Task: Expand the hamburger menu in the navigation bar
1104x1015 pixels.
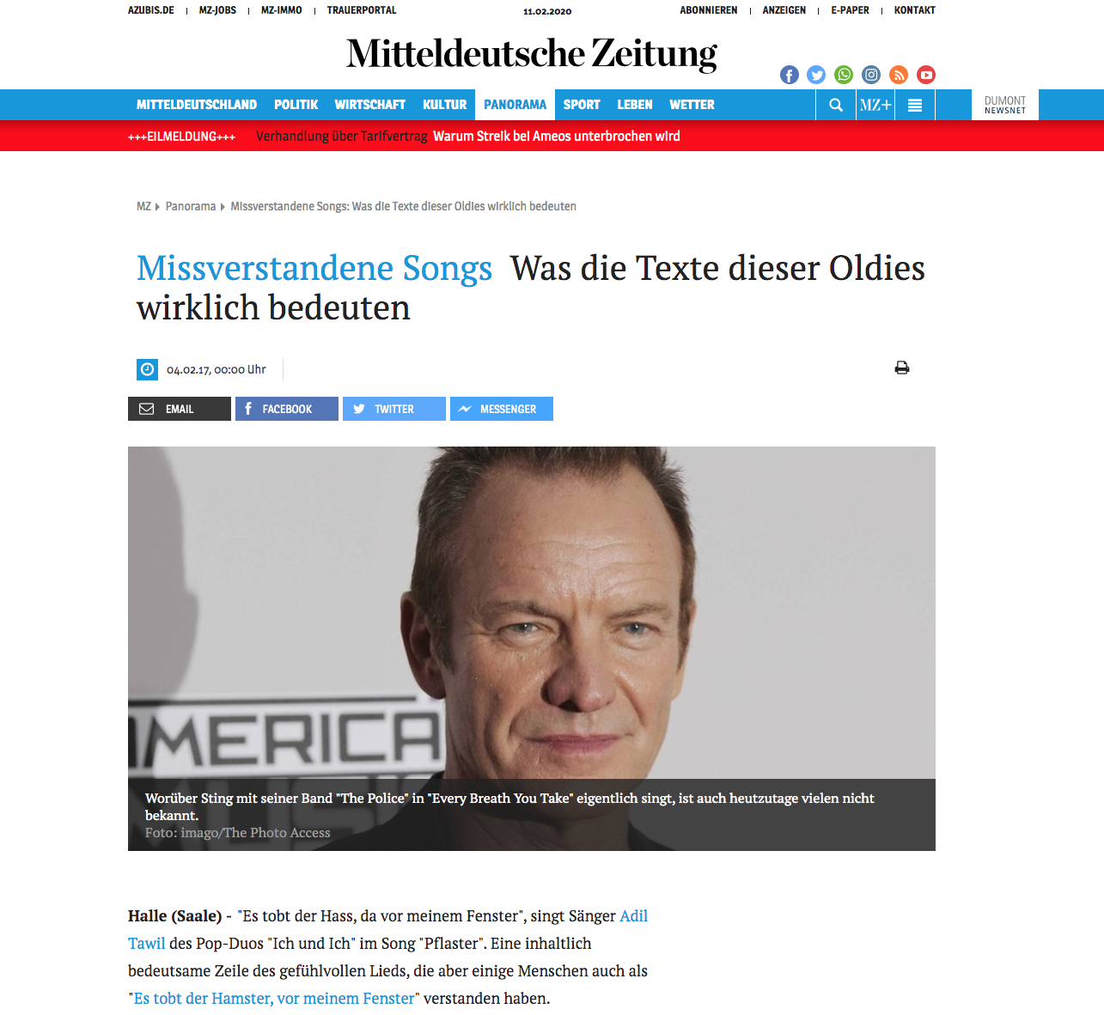Action: pos(915,105)
